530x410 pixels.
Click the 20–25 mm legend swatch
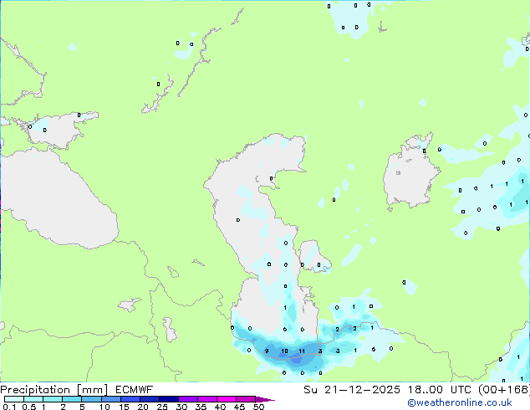[149, 399]
